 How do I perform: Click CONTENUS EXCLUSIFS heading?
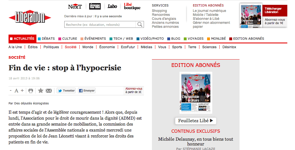[x=196, y=131]
